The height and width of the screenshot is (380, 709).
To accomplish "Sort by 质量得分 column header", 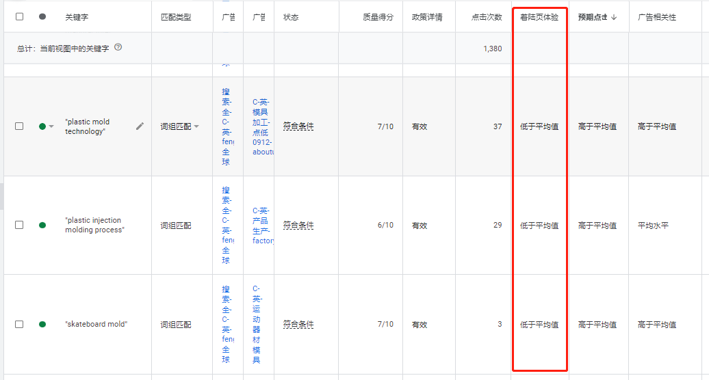I will pos(378,17).
